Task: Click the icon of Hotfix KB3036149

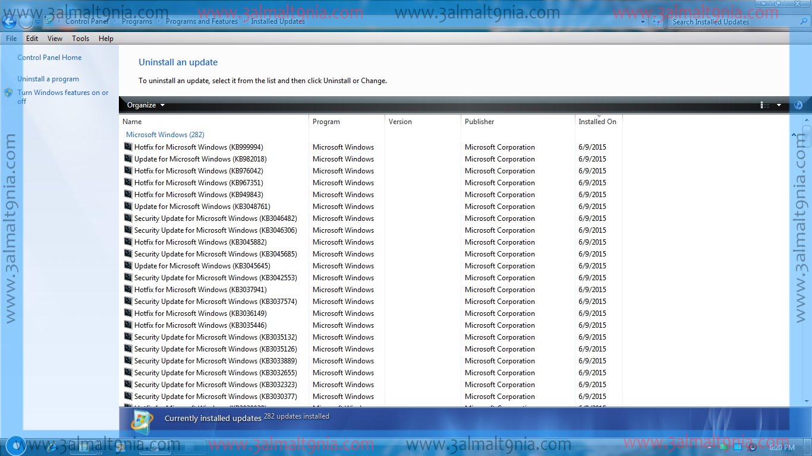Action: (128, 313)
